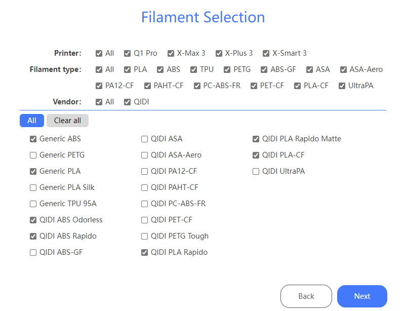Uncheck the UltraPA filament type filter
405x311 pixels.
click(342, 86)
